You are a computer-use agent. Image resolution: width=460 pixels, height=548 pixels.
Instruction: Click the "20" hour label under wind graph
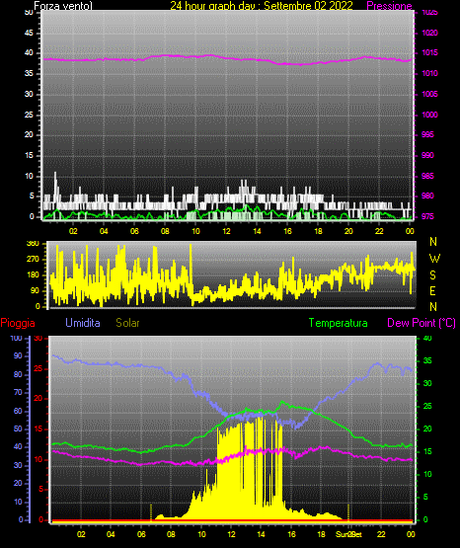348,231
